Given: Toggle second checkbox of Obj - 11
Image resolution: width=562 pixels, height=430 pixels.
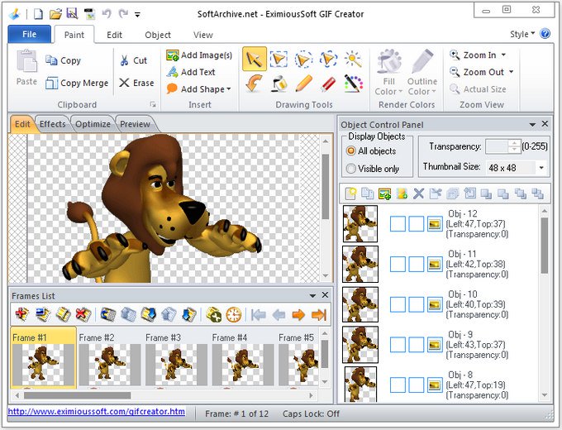Looking at the screenshot, I should (417, 265).
